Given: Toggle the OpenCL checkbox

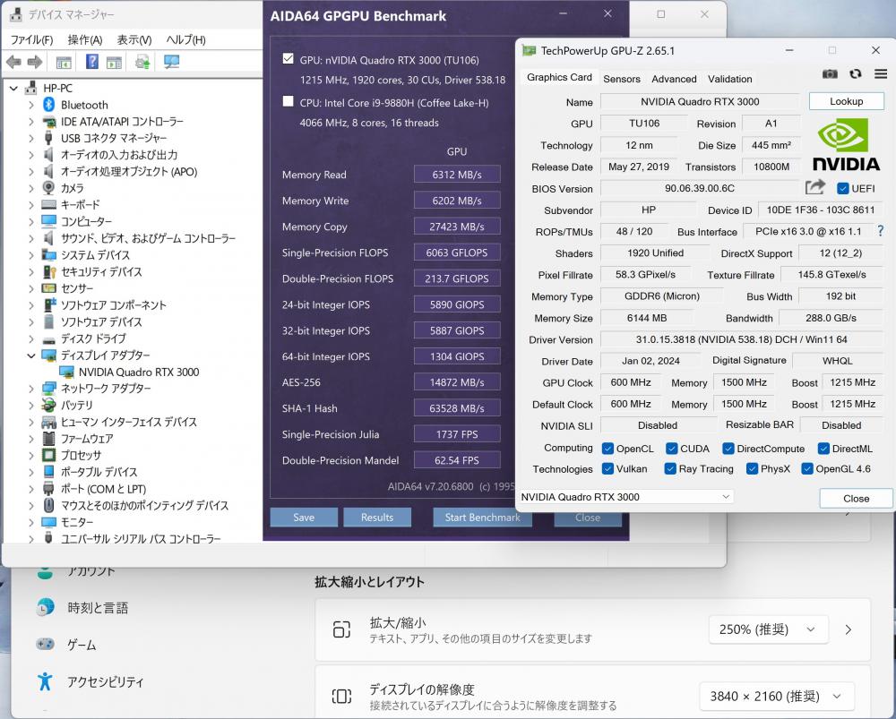Looking at the screenshot, I should 608,449.
